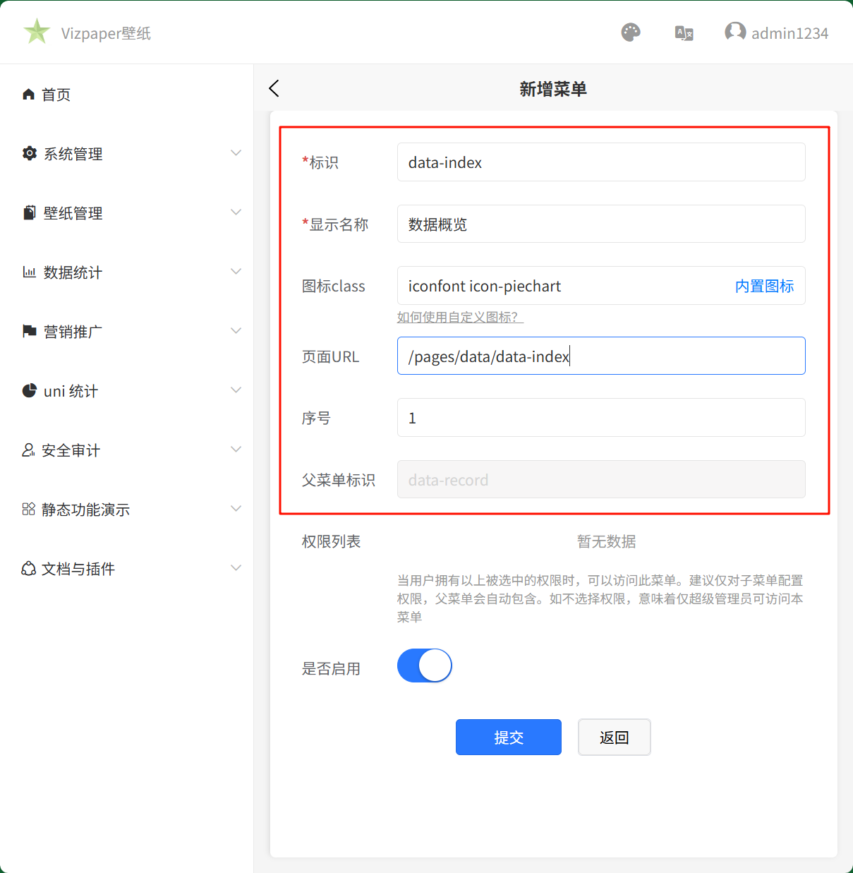Expand the 系统管理 chevron
Viewport: 853px width, 873px height.
[236, 152]
